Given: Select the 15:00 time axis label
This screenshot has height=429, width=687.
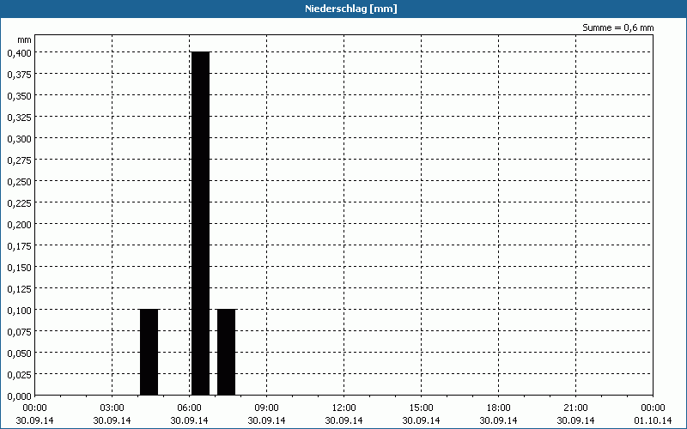Looking at the screenshot, I should tap(421, 408).
